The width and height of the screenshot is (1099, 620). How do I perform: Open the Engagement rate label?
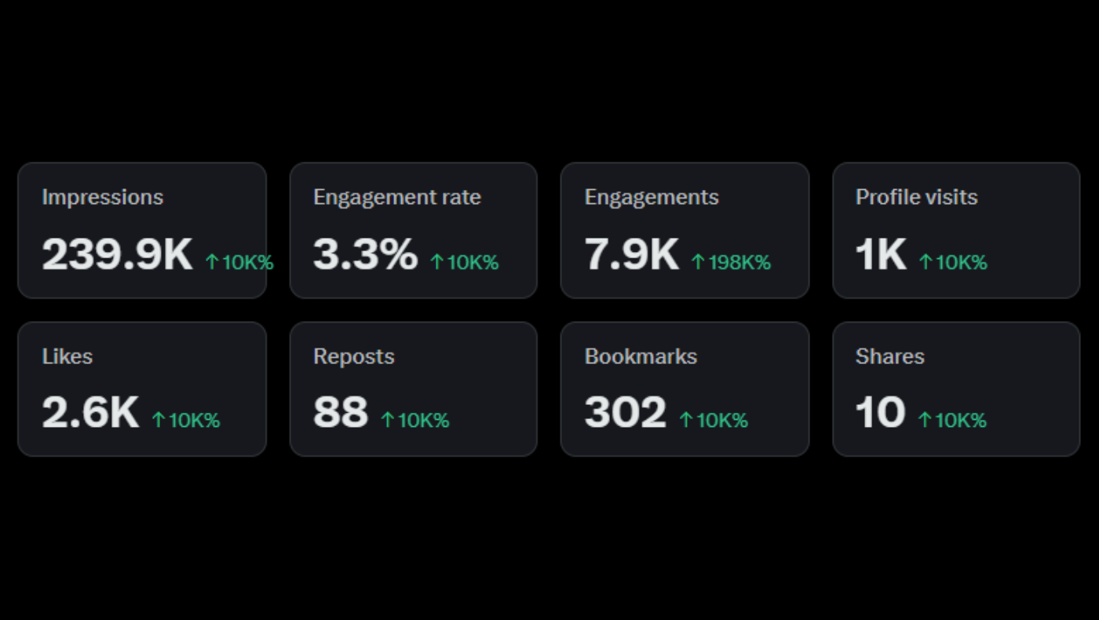pos(397,197)
